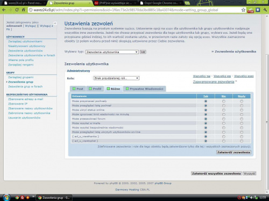This screenshot has height=201, width=269.
Task: Click Zatwierdź wszystkie zezwolenia button
Action: (216, 174)
